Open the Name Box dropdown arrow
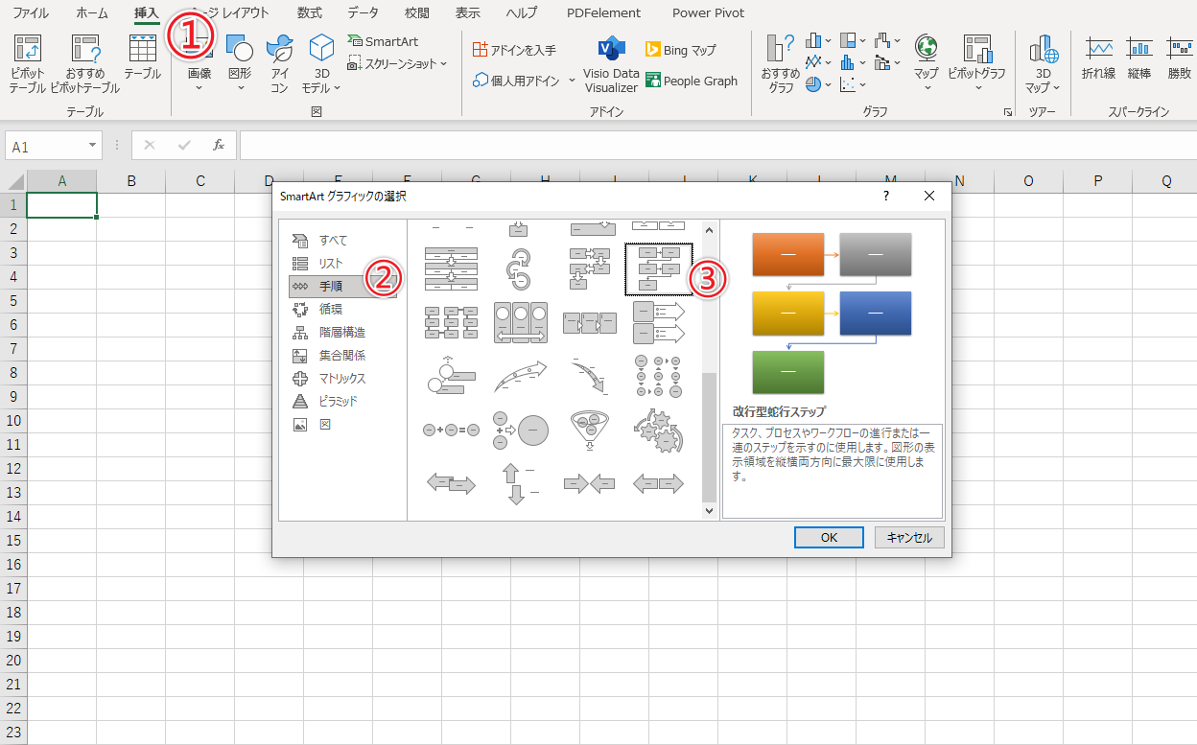The image size is (1197, 745). point(93,146)
